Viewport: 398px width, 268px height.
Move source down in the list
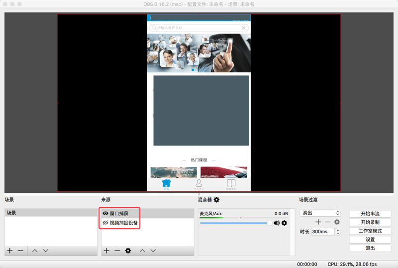pyautogui.click(x=153, y=251)
